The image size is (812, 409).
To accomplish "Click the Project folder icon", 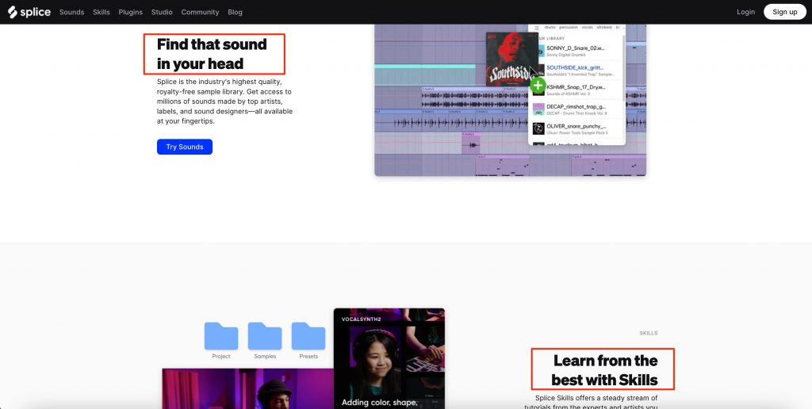I will [x=221, y=336].
